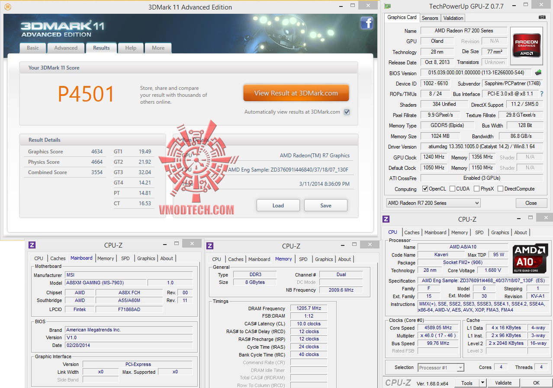Uncheck the OpenCL computing checkbox

click(425, 189)
